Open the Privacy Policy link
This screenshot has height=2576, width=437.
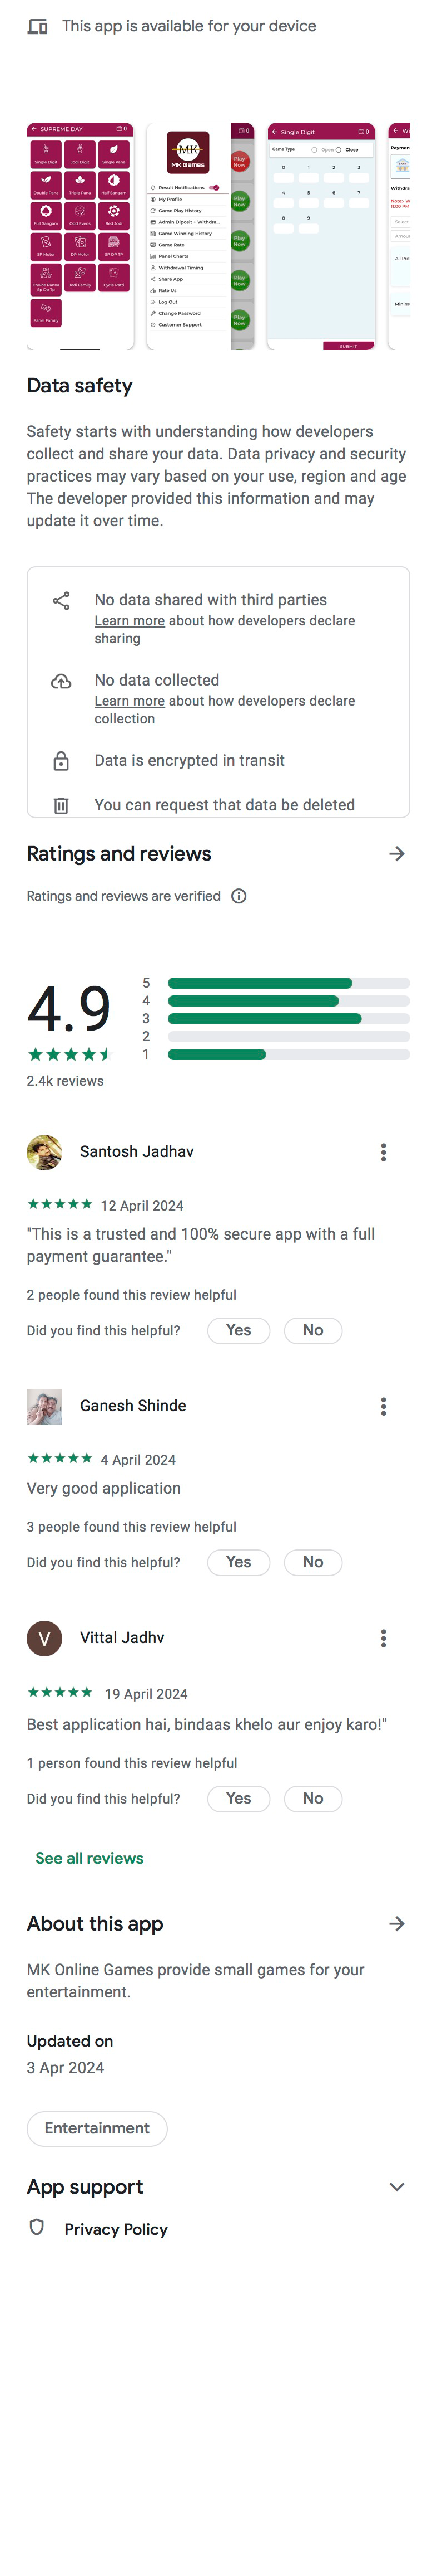tap(116, 2229)
